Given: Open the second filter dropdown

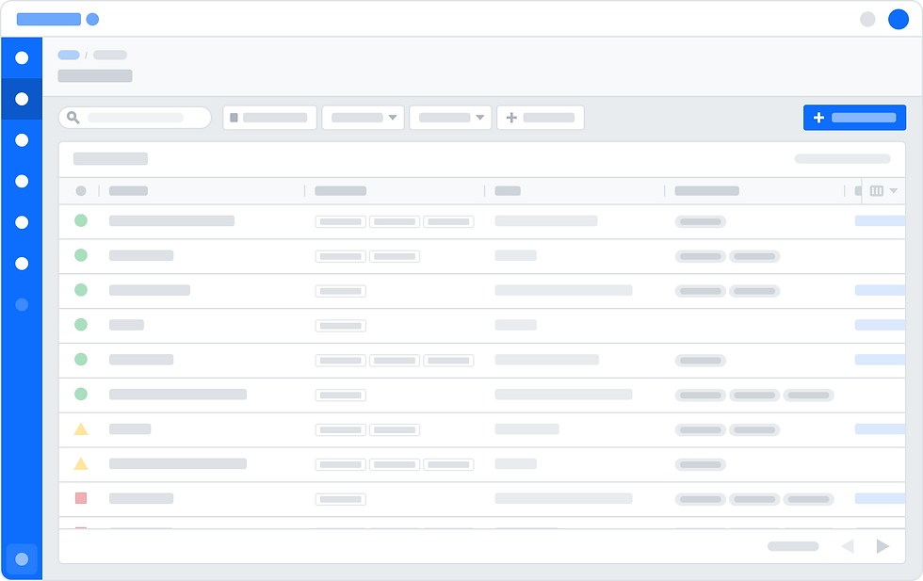Looking at the screenshot, I should pos(450,117).
